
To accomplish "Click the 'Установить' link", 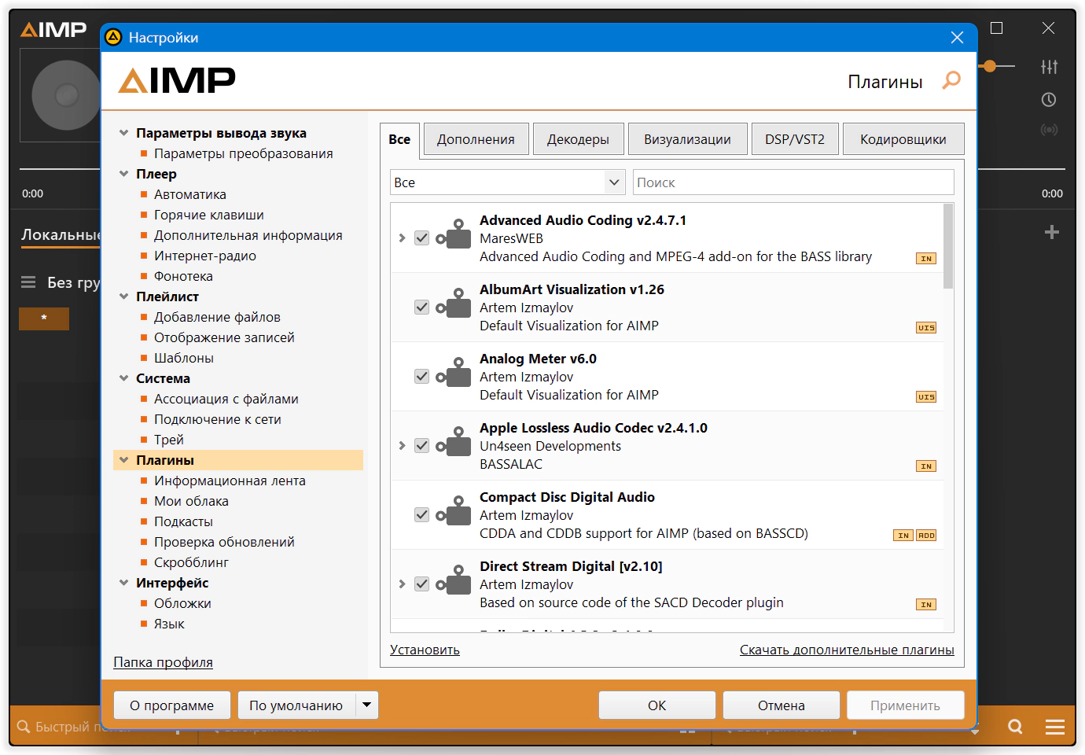I will pos(425,650).
